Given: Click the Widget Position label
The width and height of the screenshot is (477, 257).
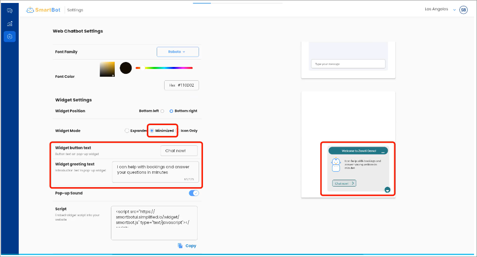Looking at the screenshot, I should pos(70,111).
